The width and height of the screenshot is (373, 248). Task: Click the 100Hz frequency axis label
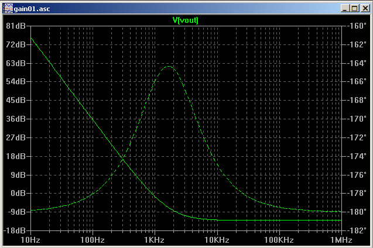point(93,240)
